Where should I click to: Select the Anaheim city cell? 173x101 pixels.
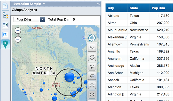(x=117, y=58)
